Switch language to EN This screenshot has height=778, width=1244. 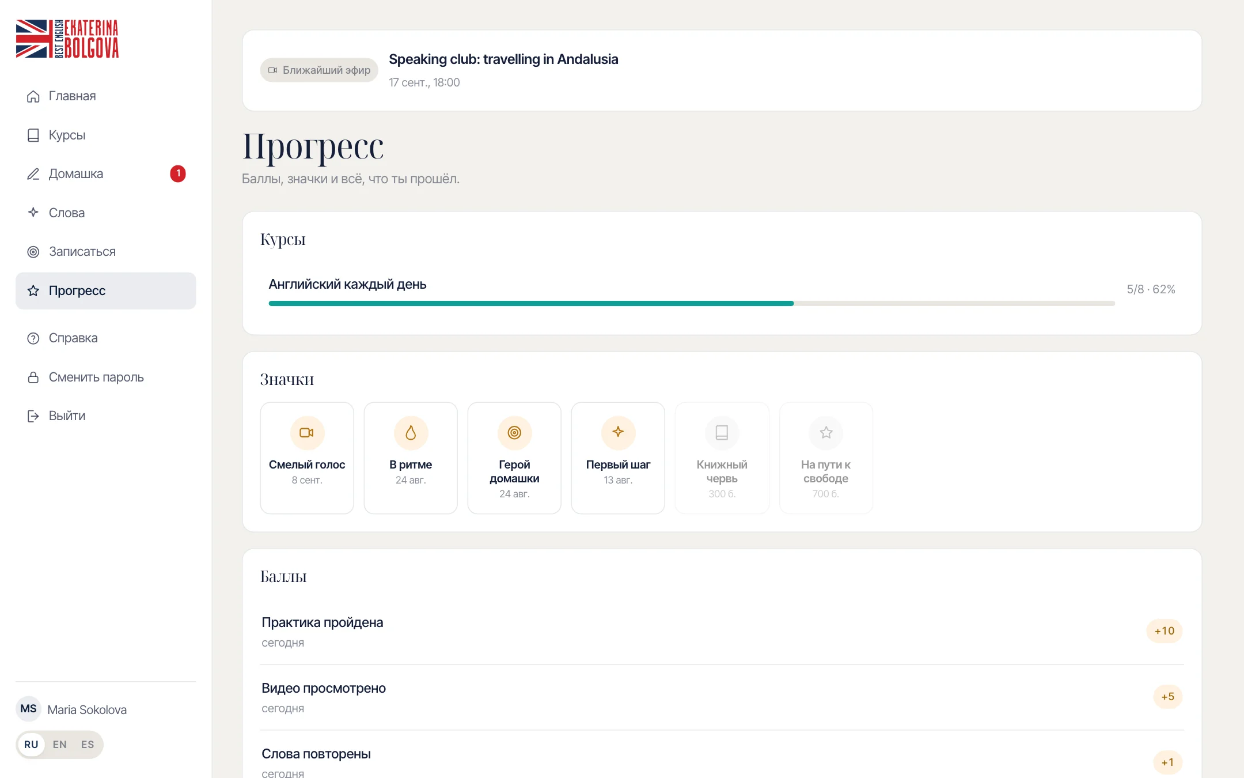(x=59, y=745)
